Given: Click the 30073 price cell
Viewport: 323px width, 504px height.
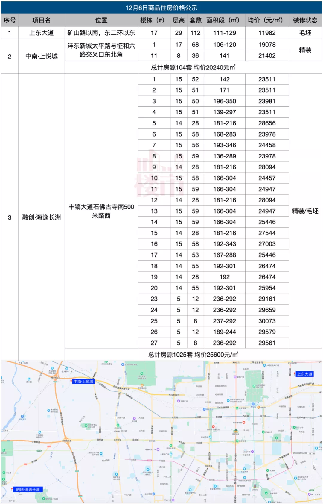Looking at the screenshot, I should tap(267, 321).
